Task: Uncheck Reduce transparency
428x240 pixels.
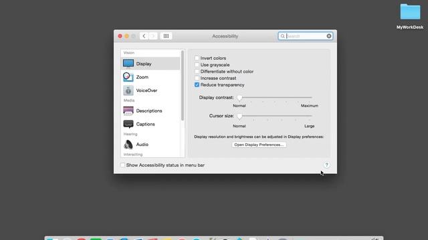Action: click(197, 85)
